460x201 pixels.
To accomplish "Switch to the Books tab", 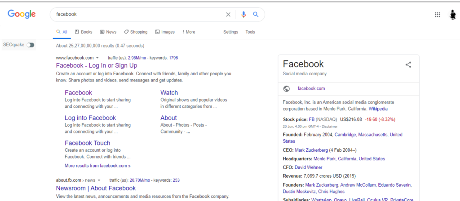I will click(x=84, y=32).
